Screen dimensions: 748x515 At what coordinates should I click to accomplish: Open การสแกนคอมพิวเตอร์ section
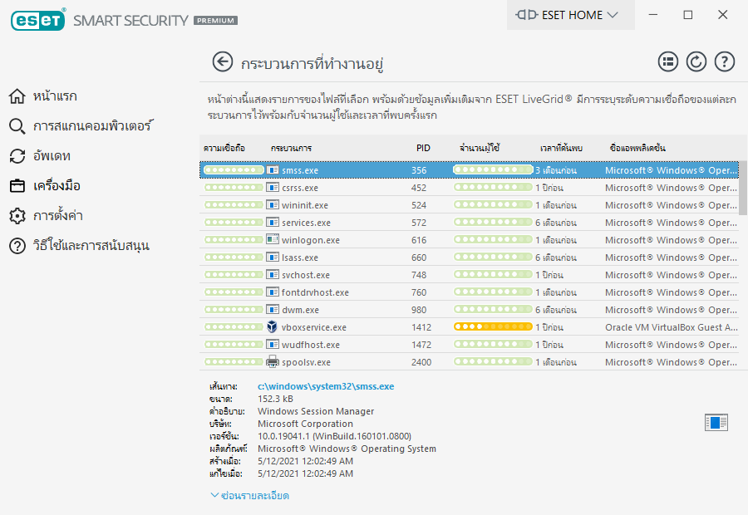[x=92, y=126]
